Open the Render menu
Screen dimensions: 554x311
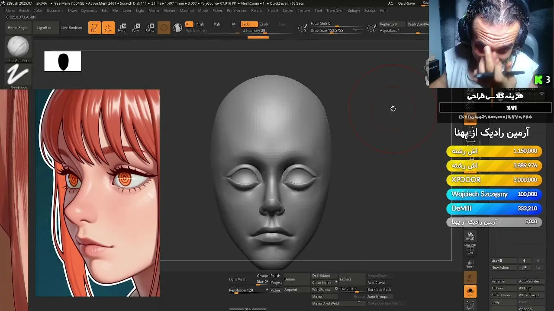click(x=257, y=10)
